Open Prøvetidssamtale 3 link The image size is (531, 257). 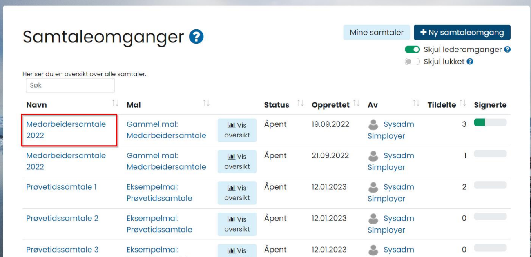[x=62, y=250]
